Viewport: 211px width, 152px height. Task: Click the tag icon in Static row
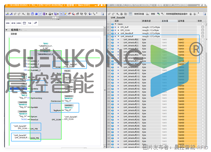(x=113, y=24)
